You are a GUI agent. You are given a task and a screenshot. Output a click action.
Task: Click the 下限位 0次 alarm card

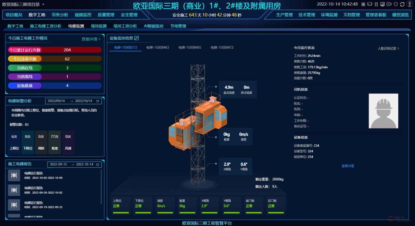(x=28, y=142)
